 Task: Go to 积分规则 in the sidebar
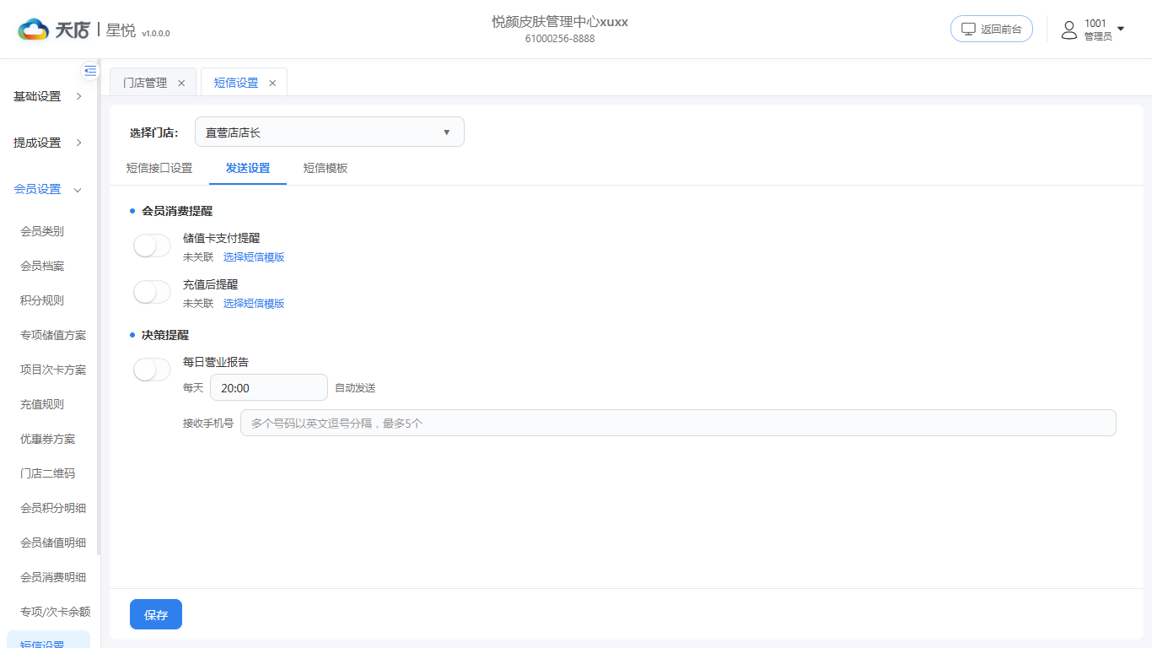[42, 300]
